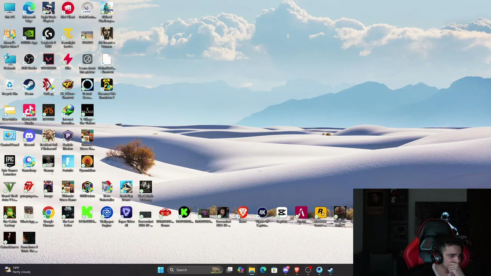Select the Blitz desktop icon
This screenshot has height=276, width=491.
point(68,62)
